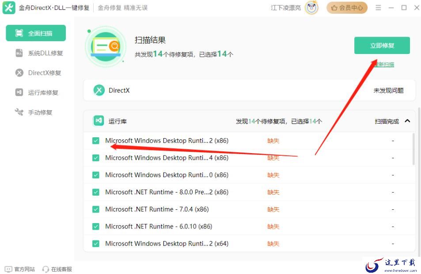421x274 pixels.
Task: Click 扫描结果 heading
Action: (x=150, y=40)
